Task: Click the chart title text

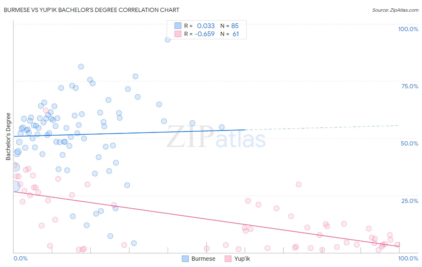Action: [x=92, y=10]
